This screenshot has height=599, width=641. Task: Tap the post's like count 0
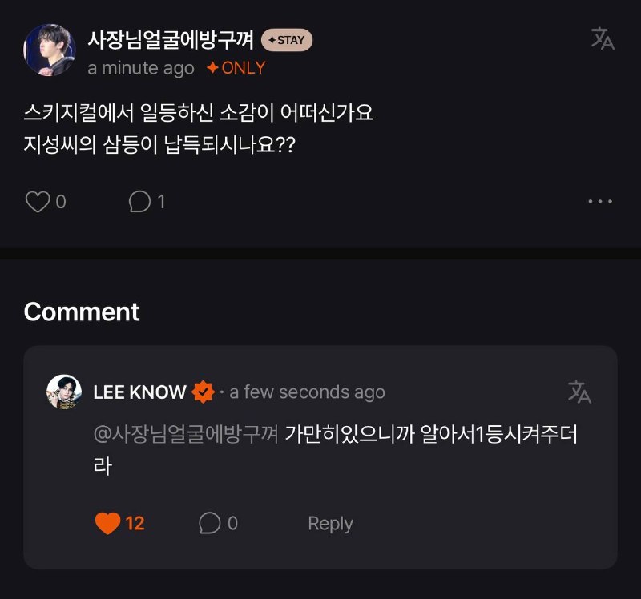[x=61, y=202]
